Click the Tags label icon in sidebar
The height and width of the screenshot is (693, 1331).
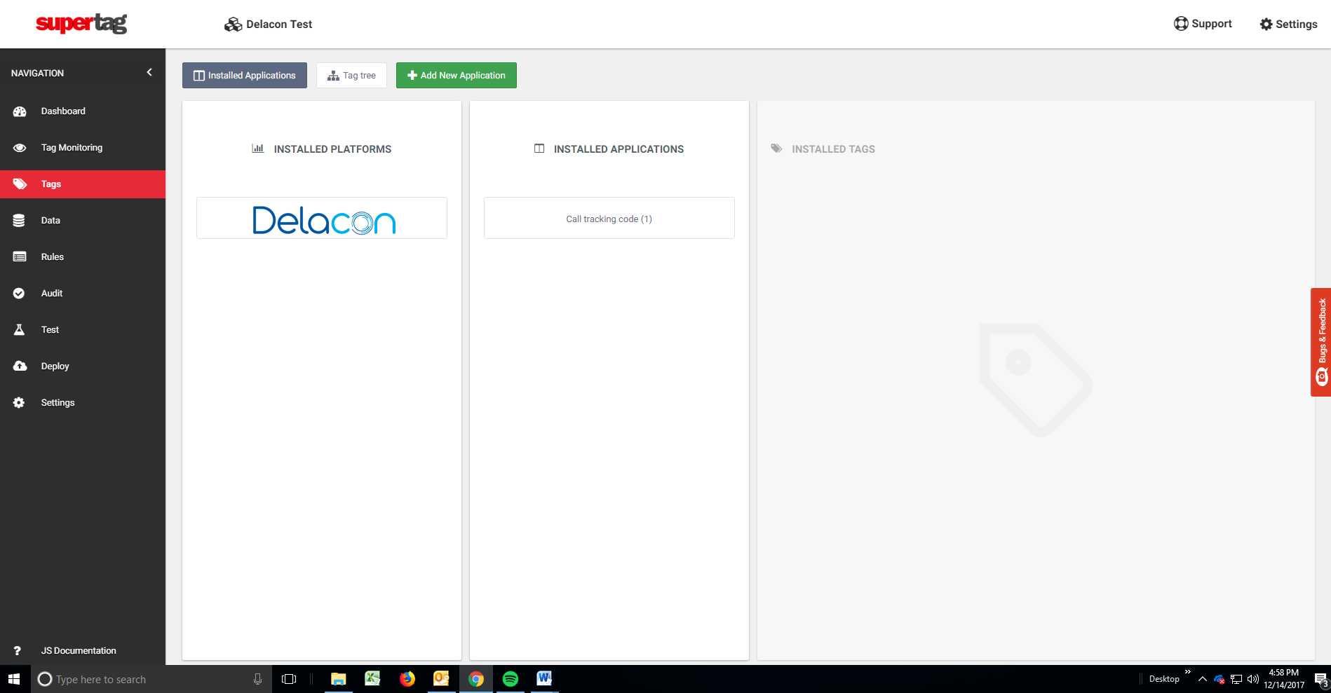coord(20,184)
